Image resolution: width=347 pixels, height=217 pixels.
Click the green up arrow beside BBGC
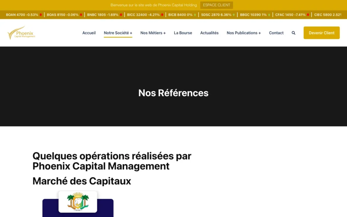[269, 15]
